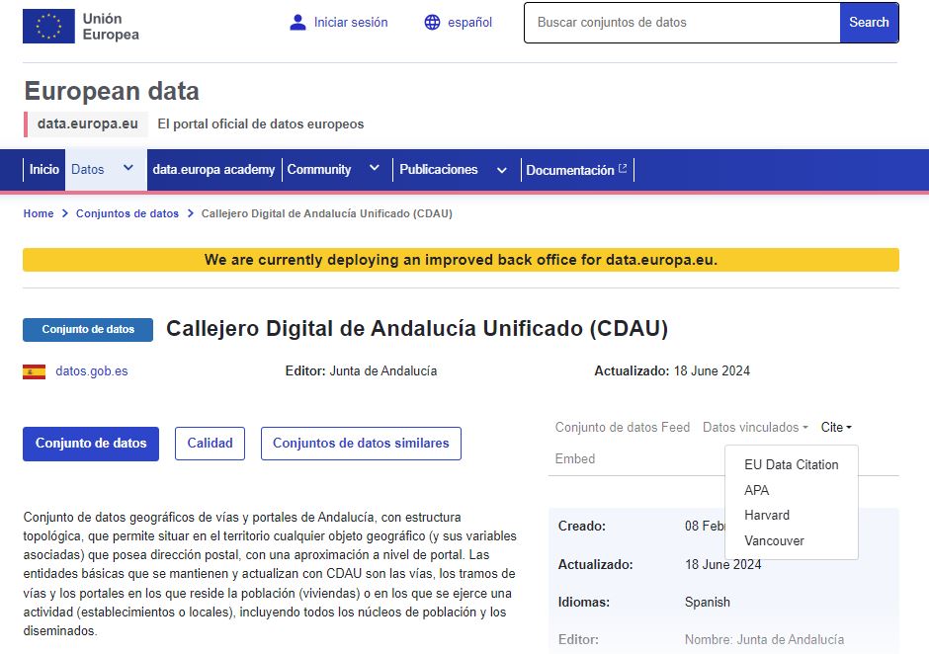Image resolution: width=929 pixels, height=654 pixels.
Task: Expand the Community dropdown chevron
Action: click(x=375, y=169)
